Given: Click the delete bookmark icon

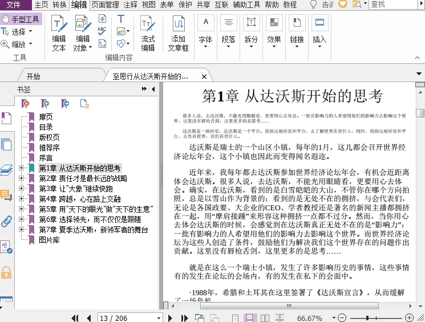Looking at the screenshot, I should click(25, 103).
